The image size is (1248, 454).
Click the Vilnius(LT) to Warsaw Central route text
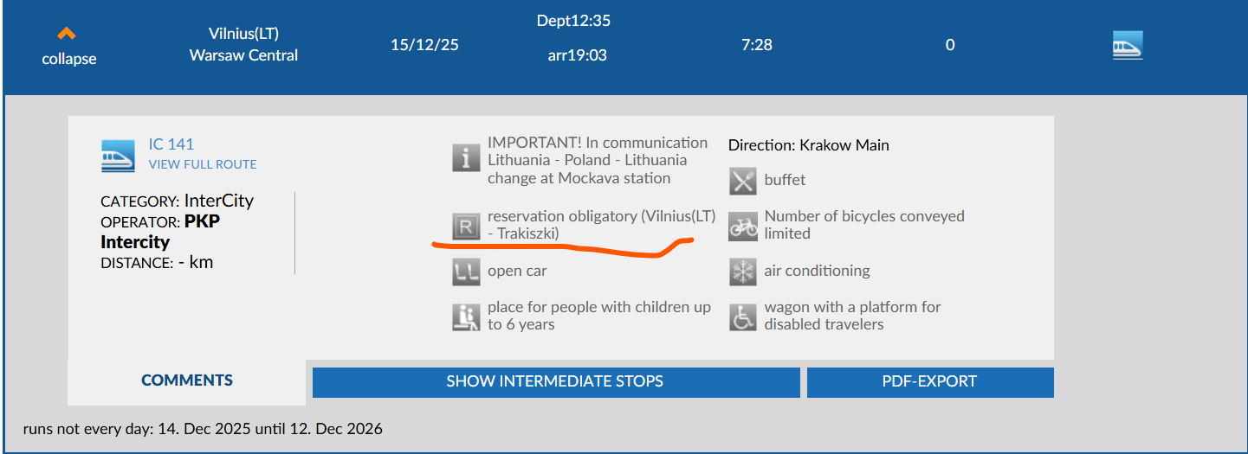point(243,45)
